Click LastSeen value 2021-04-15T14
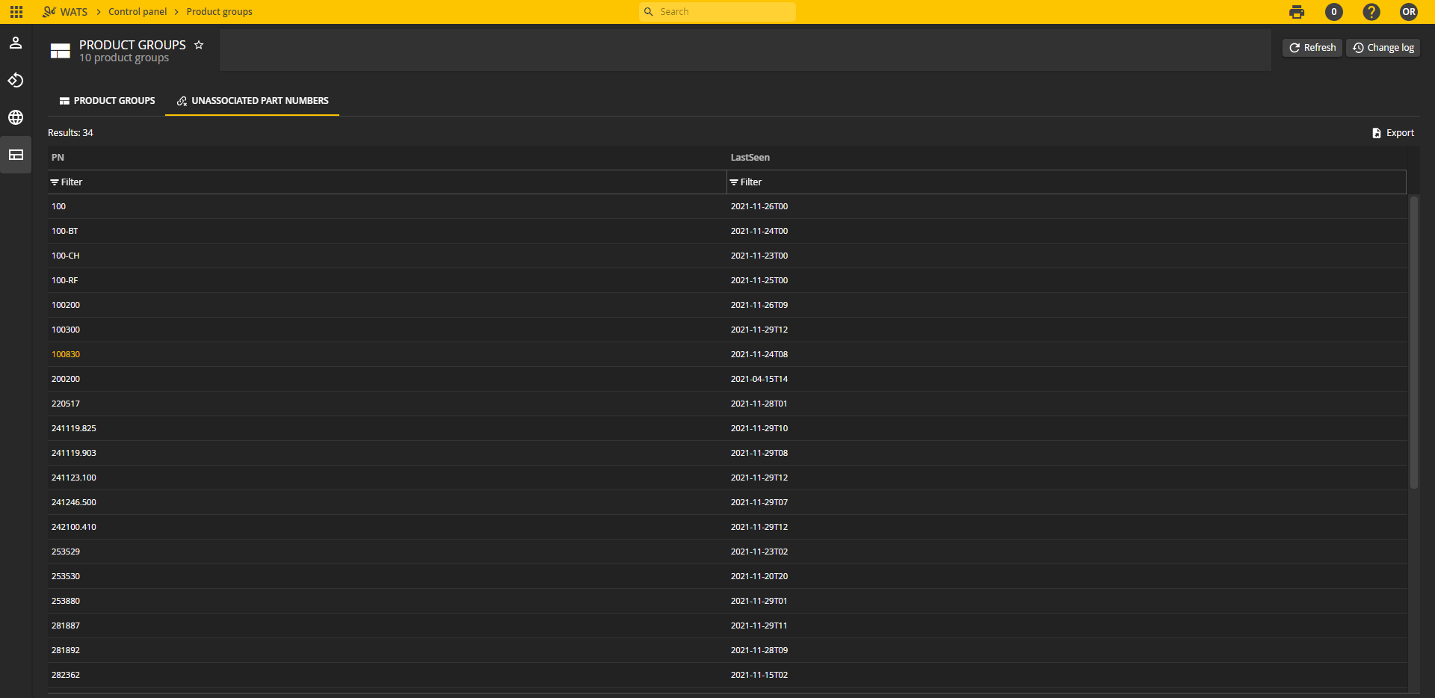Viewport: 1435px width, 698px height. coord(759,380)
